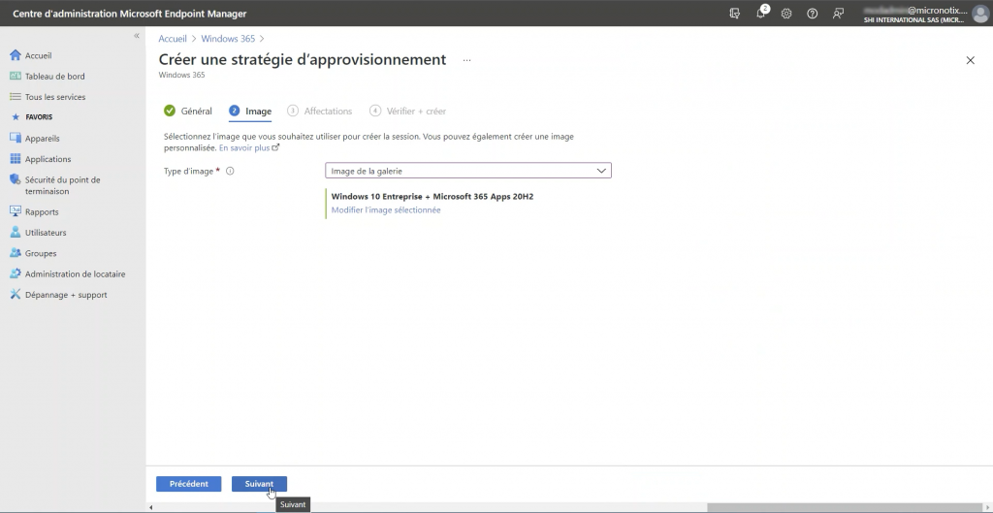Click the Appareils devices icon
Screen dimensions: 993x513
[x=16, y=138]
